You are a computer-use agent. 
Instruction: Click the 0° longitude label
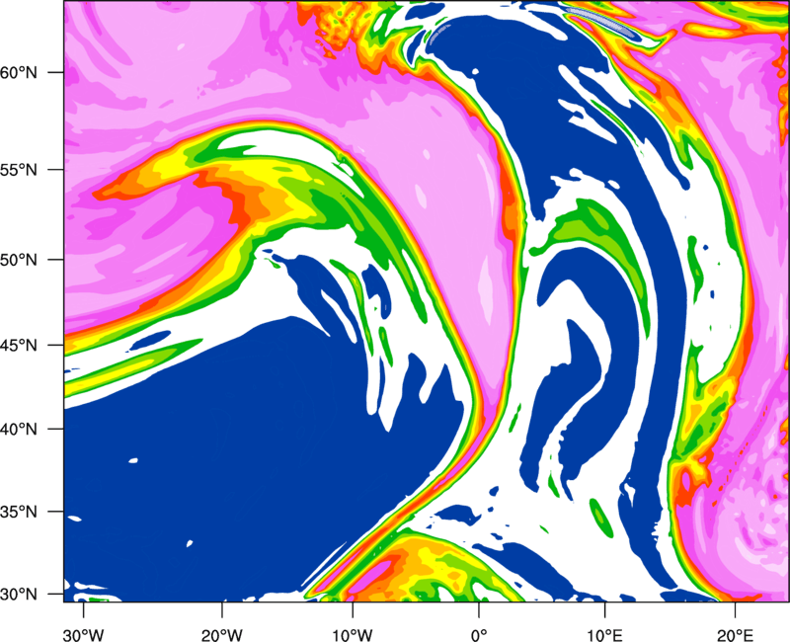479,635
